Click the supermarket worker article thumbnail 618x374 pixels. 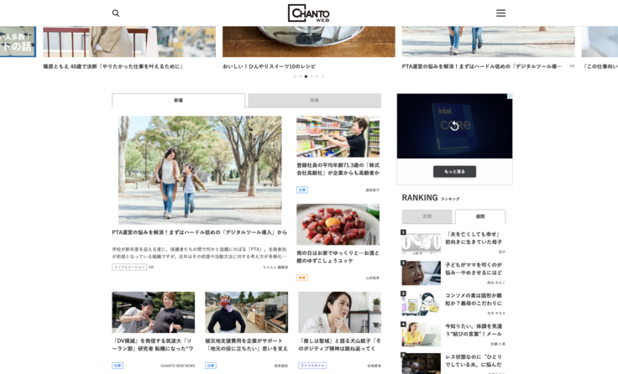click(338, 137)
